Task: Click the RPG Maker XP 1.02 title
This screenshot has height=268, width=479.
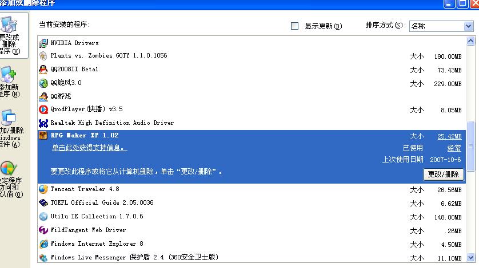Action: (85, 135)
